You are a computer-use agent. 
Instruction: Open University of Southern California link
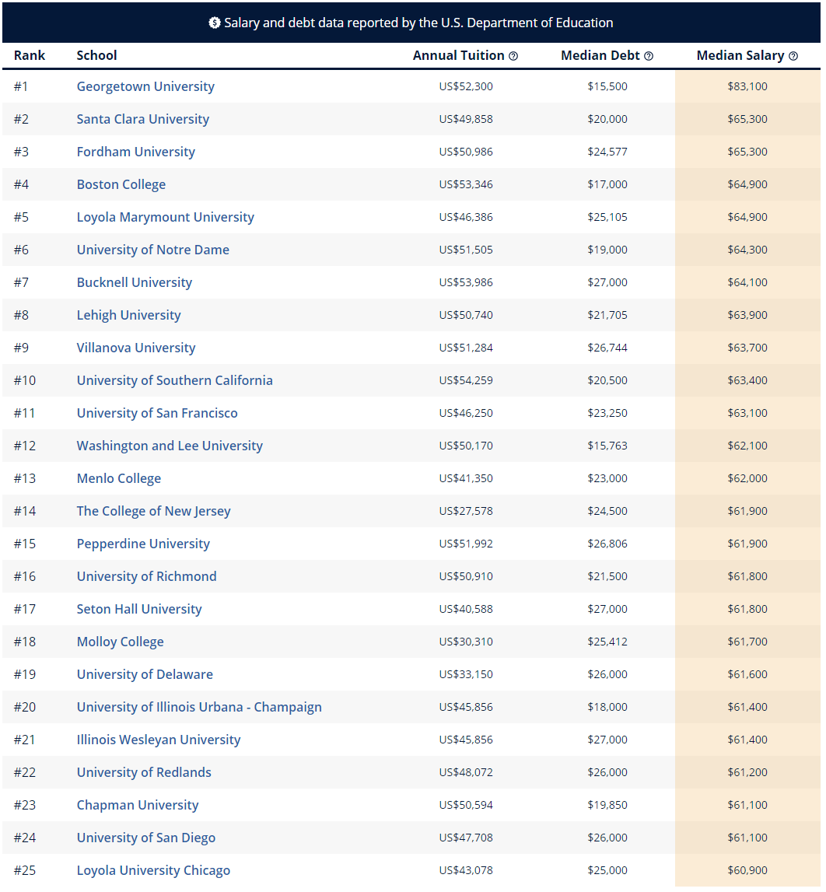tap(175, 380)
